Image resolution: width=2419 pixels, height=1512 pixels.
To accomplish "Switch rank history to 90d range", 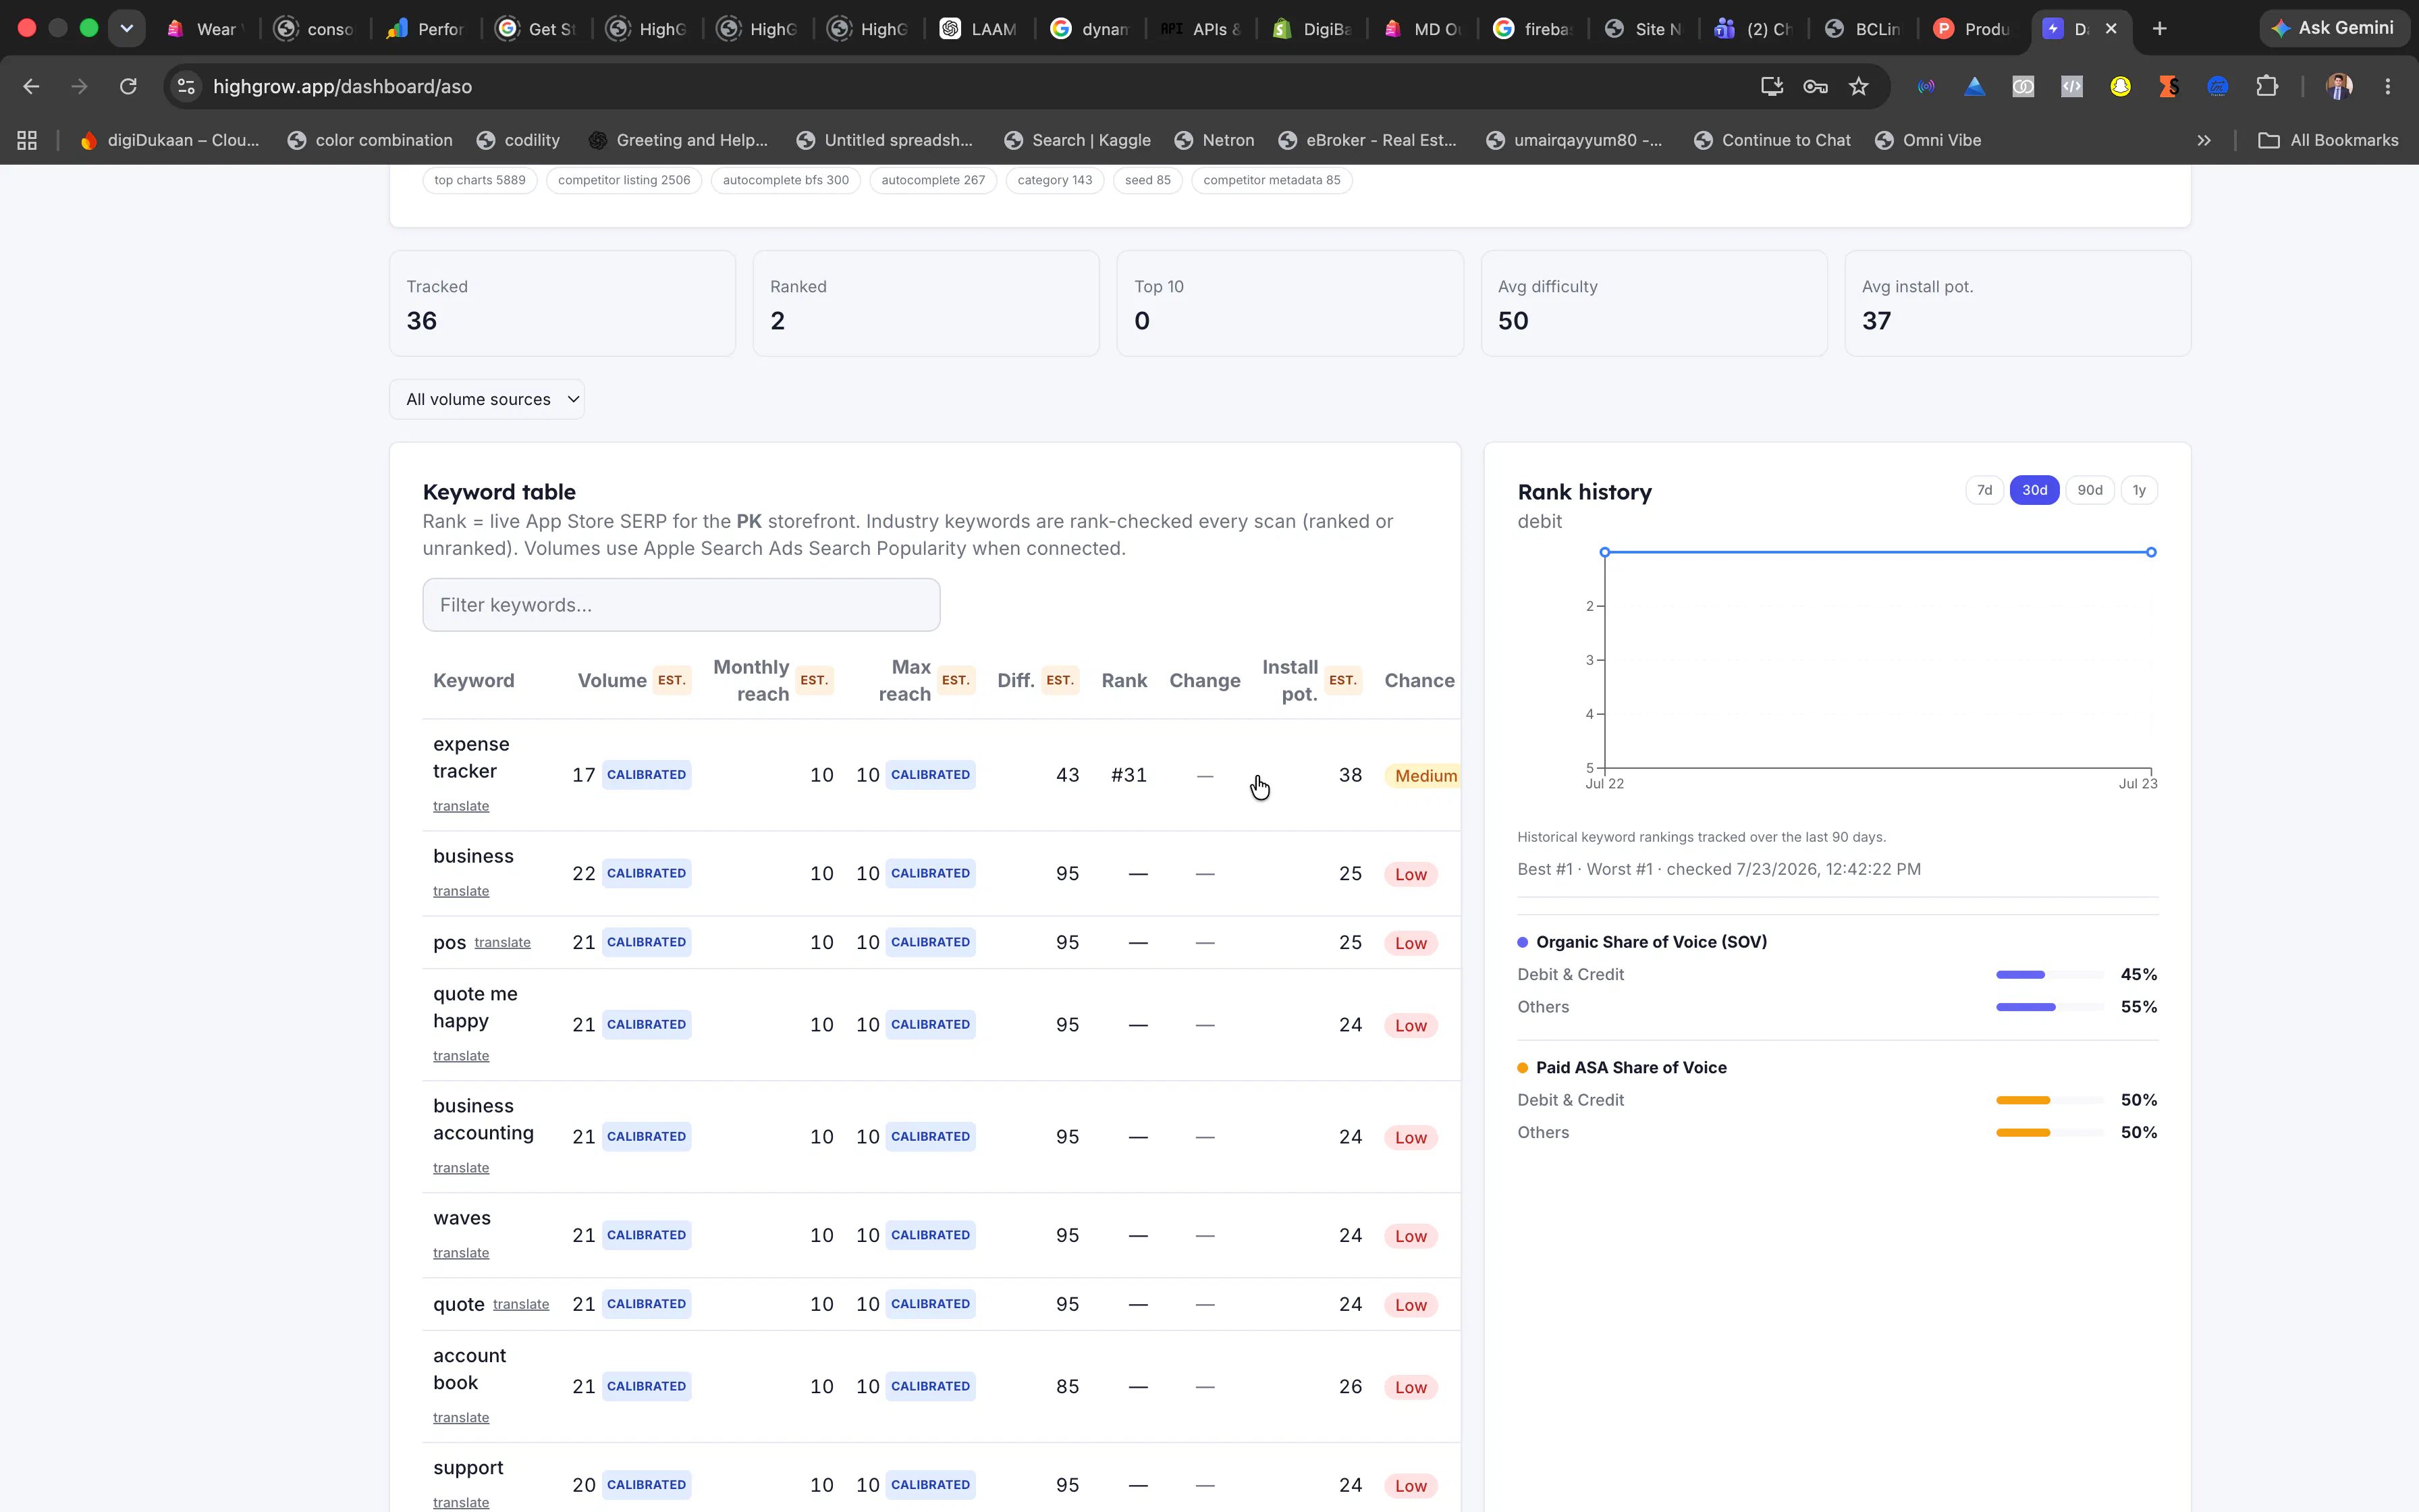I will click(x=2089, y=490).
